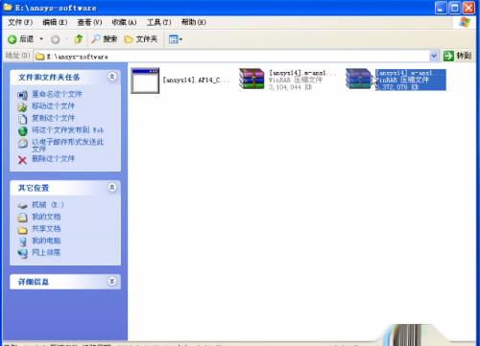
Task: Go up one folder level icon
Action: click(79, 39)
